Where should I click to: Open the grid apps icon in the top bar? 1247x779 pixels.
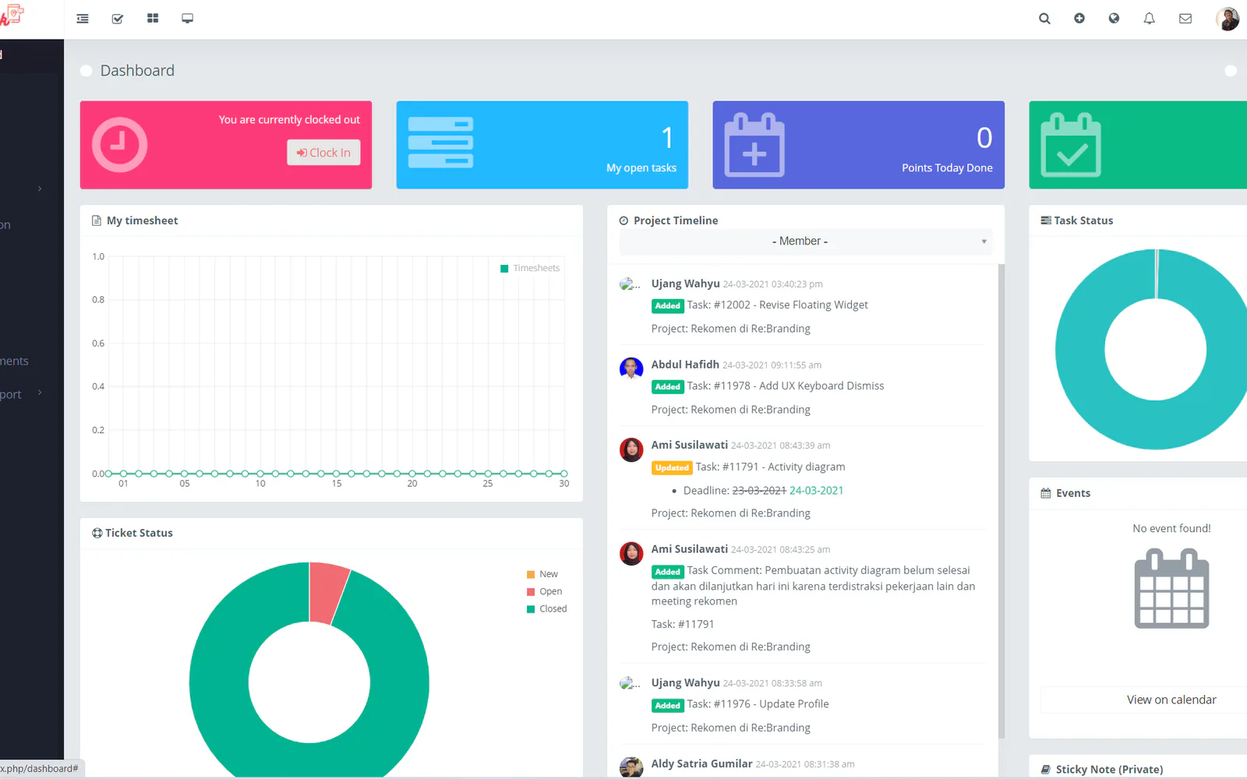tap(153, 19)
